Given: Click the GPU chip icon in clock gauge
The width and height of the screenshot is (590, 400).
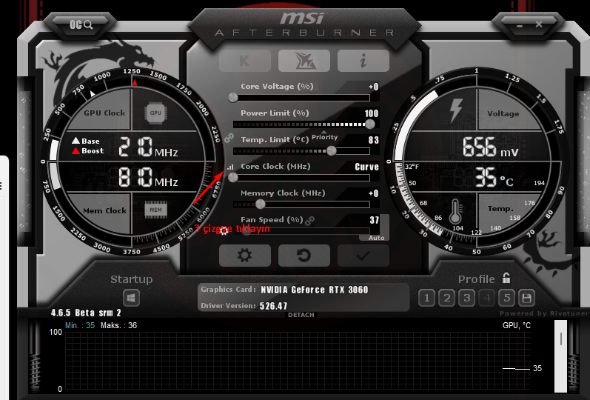Looking at the screenshot, I should click(155, 113).
